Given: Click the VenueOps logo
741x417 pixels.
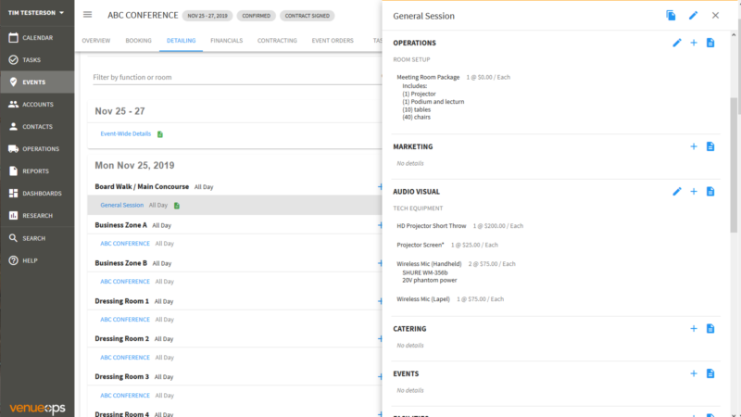Looking at the screenshot, I should coord(37,408).
